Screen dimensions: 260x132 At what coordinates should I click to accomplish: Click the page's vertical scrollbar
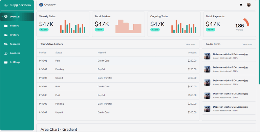(x=259, y=42)
